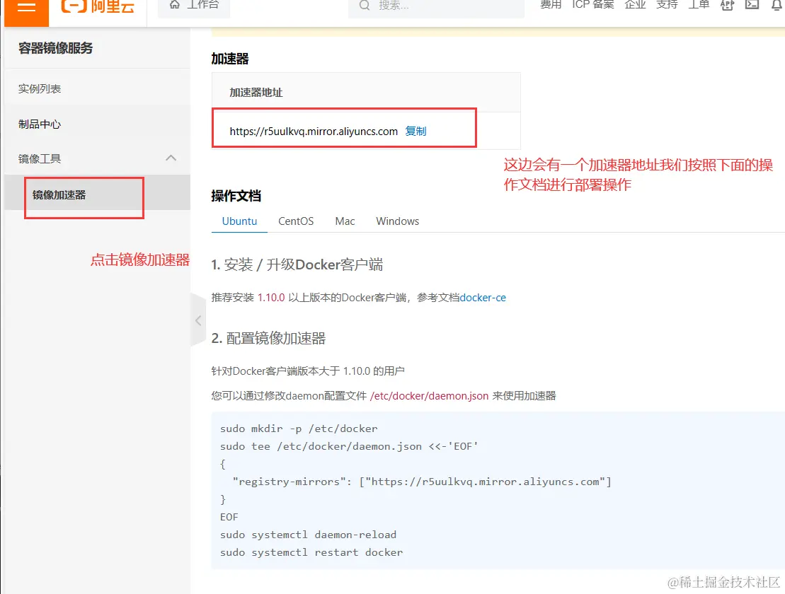Select 实例列表 in sidebar
785x594 pixels.
click(x=40, y=88)
